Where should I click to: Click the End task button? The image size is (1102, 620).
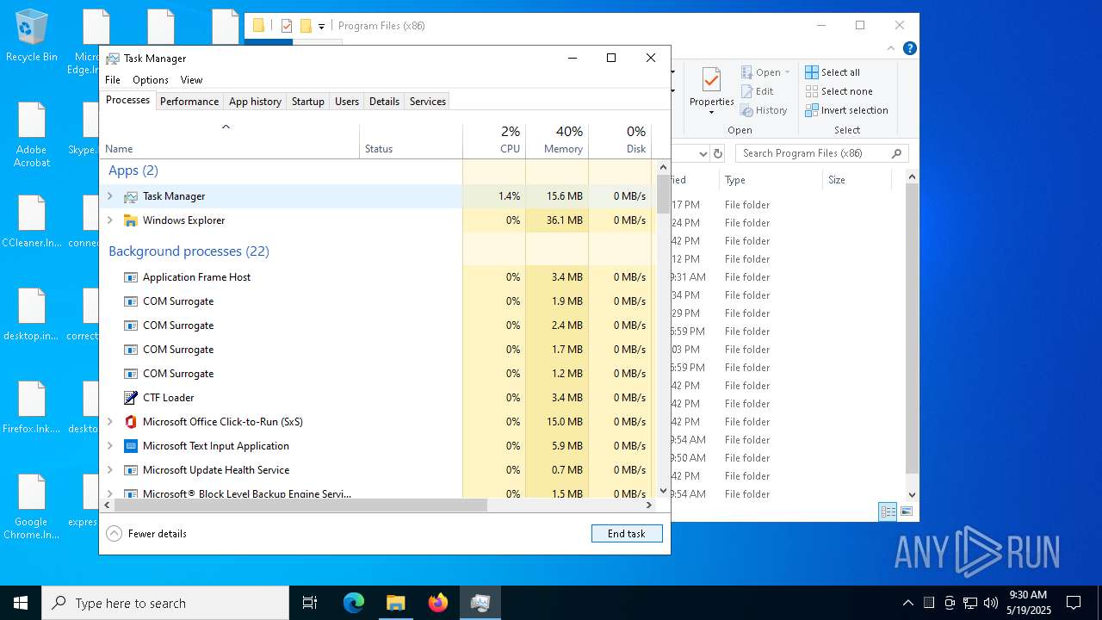[x=627, y=534]
